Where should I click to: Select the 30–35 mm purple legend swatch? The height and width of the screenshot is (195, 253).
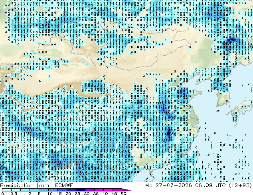pyautogui.click(x=89, y=190)
